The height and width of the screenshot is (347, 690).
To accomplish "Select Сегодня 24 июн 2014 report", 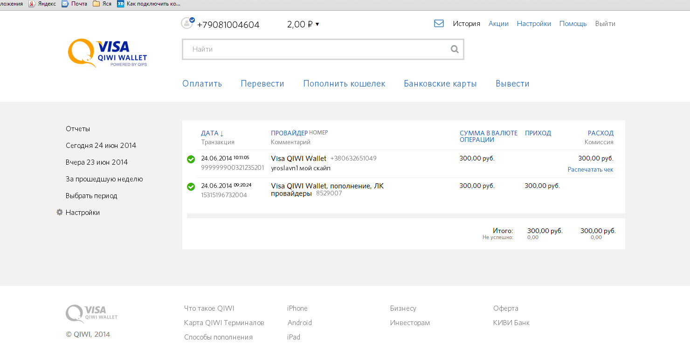I will (101, 146).
